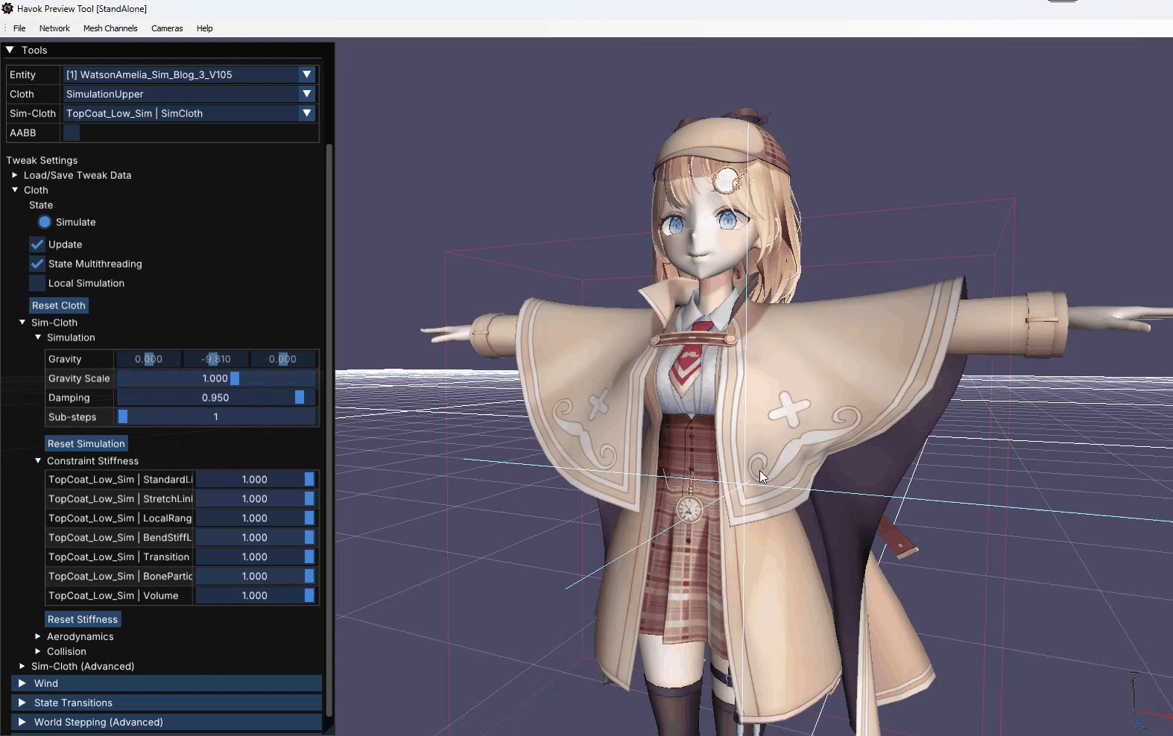
Task: Click the Reset Cloth button
Action: (x=59, y=305)
